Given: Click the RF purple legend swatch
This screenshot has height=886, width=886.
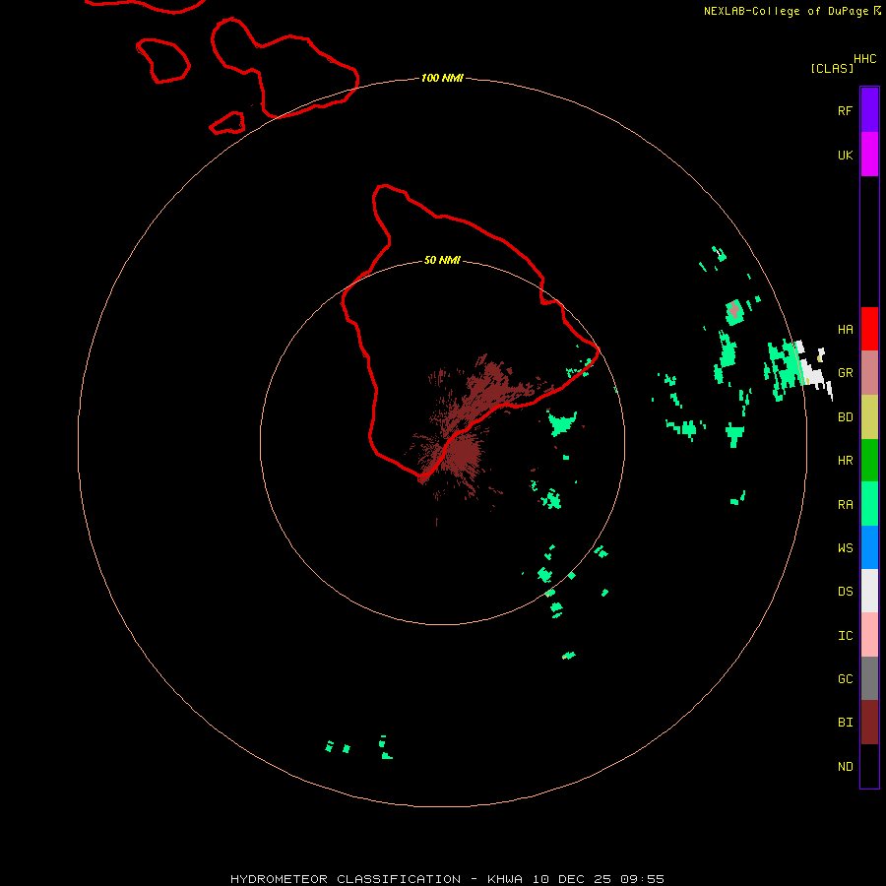Looking at the screenshot, I should pyautogui.click(x=869, y=110).
